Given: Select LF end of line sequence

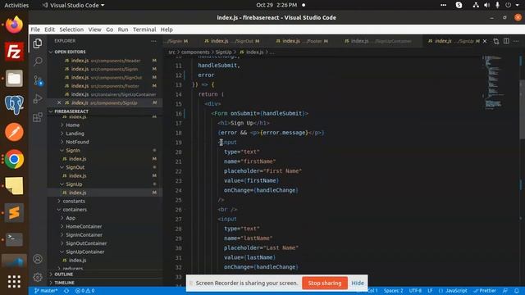Looking at the screenshot, I should pos(430,291).
